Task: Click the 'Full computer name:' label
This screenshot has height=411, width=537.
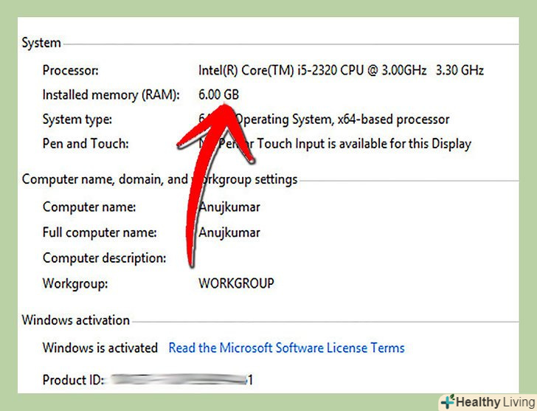Action: [x=100, y=233]
